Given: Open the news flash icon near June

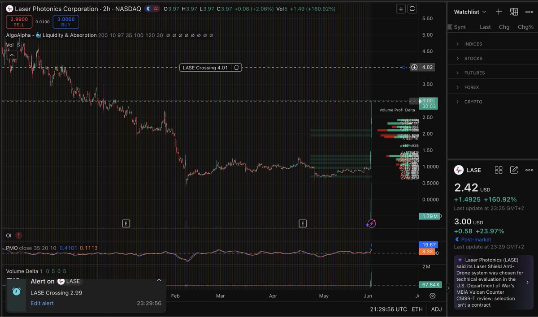Looking at the screenshot, I should (x=370, y=223).
